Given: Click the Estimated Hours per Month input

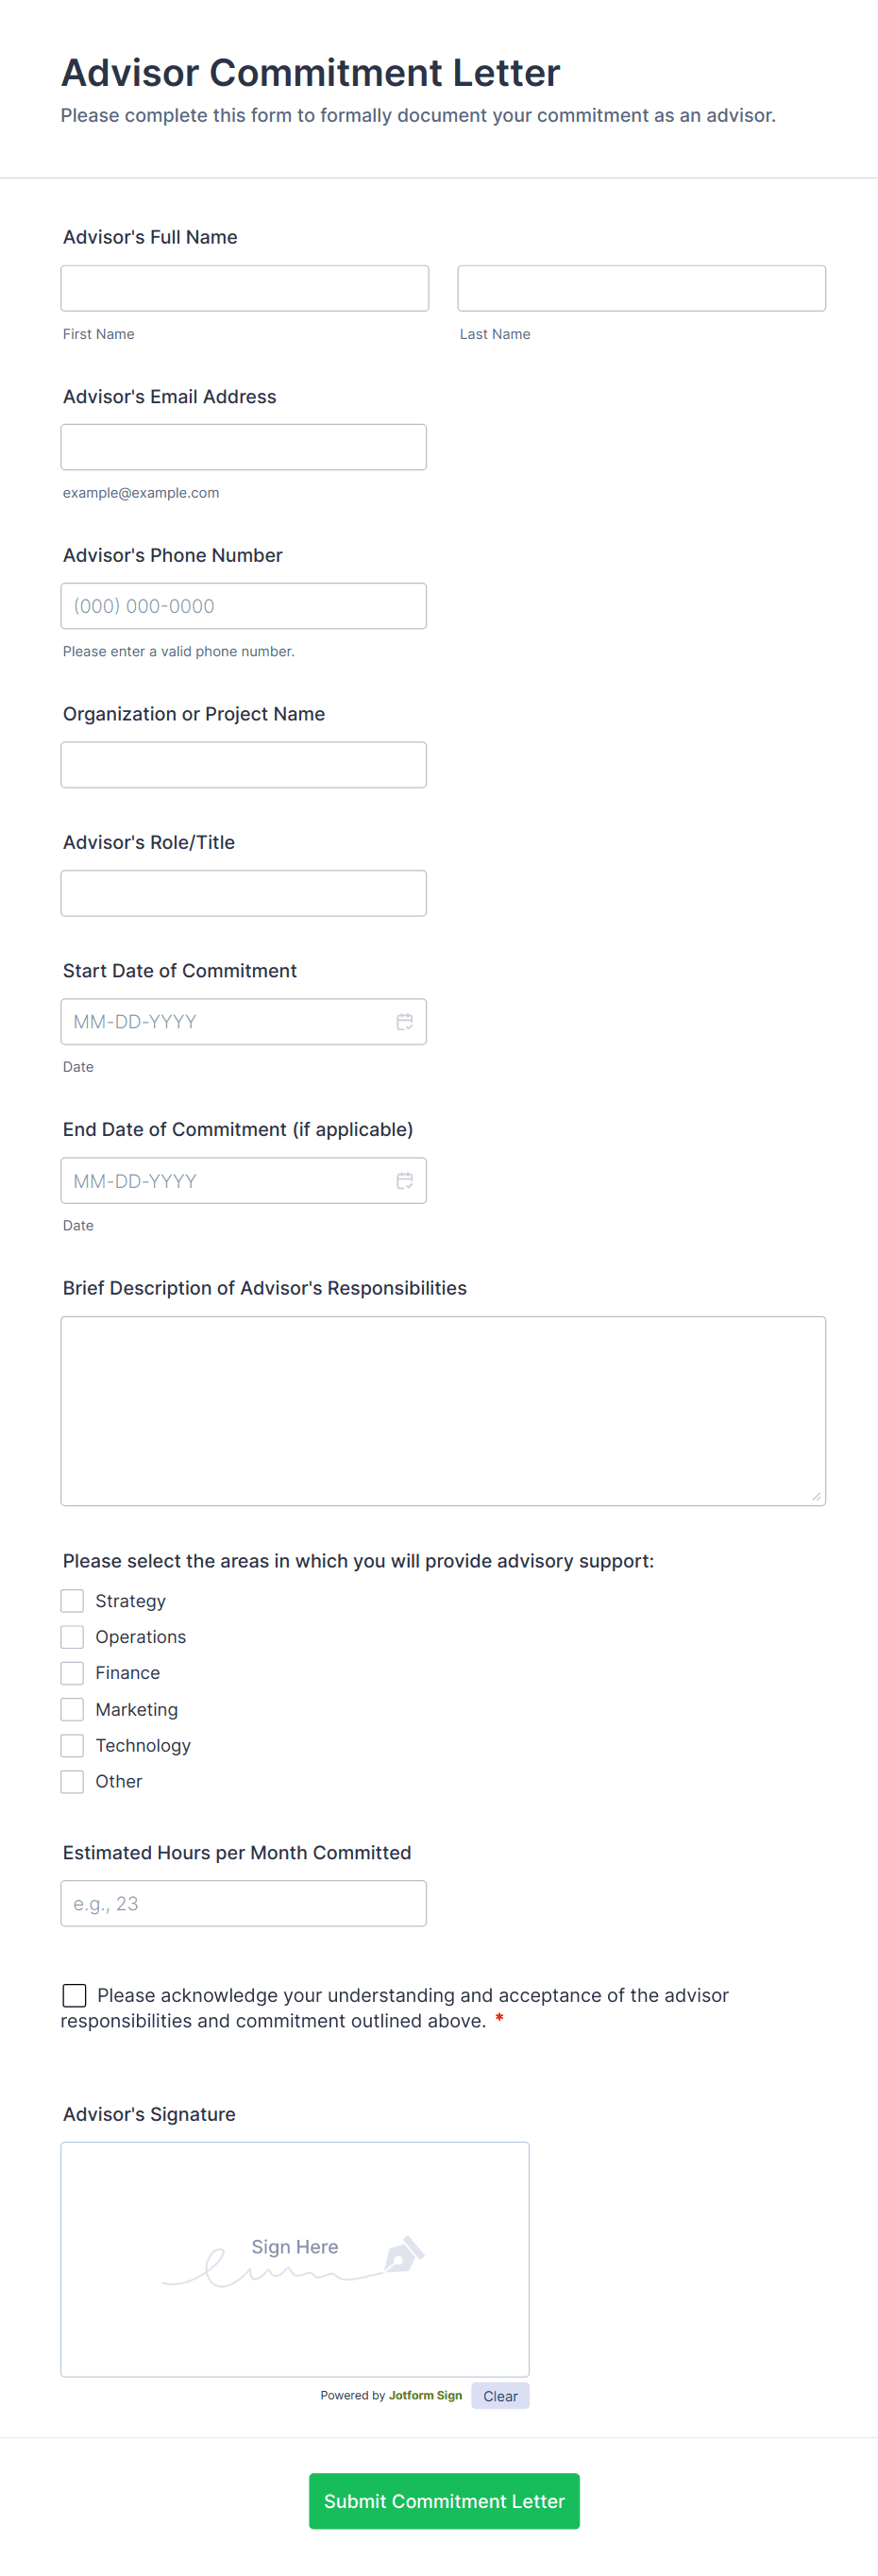Looking at the screenshot, I should tap(243, 1903).
